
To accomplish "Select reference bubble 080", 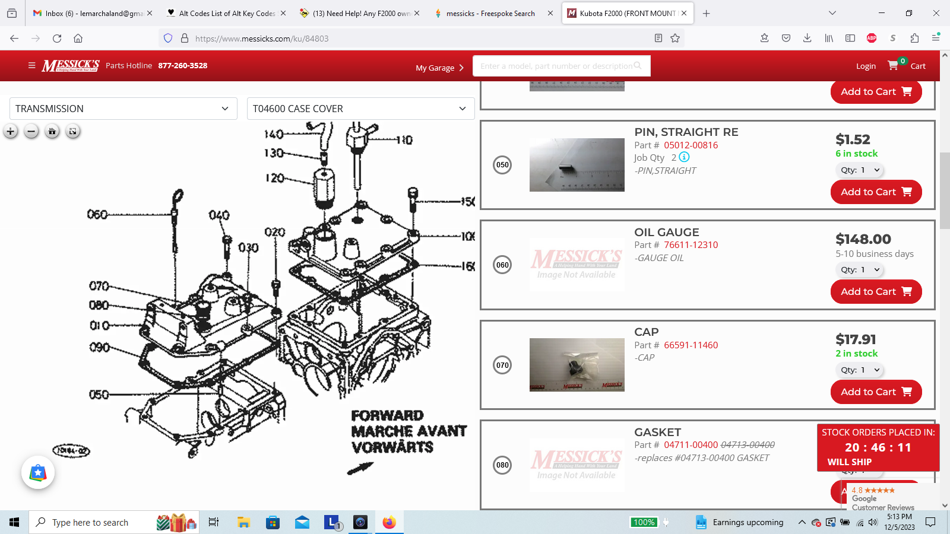I will pos(502,465).
